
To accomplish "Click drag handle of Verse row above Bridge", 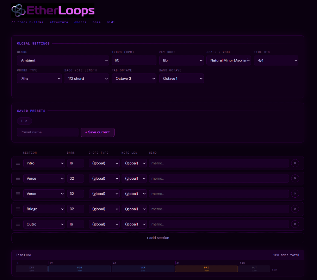I will (x=18, y=193).
